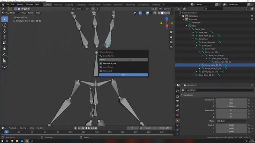Image resolution: width=255 pixels, height=143 pixels.
Task: Open the Render properties tab
Action: pos(177,97)
